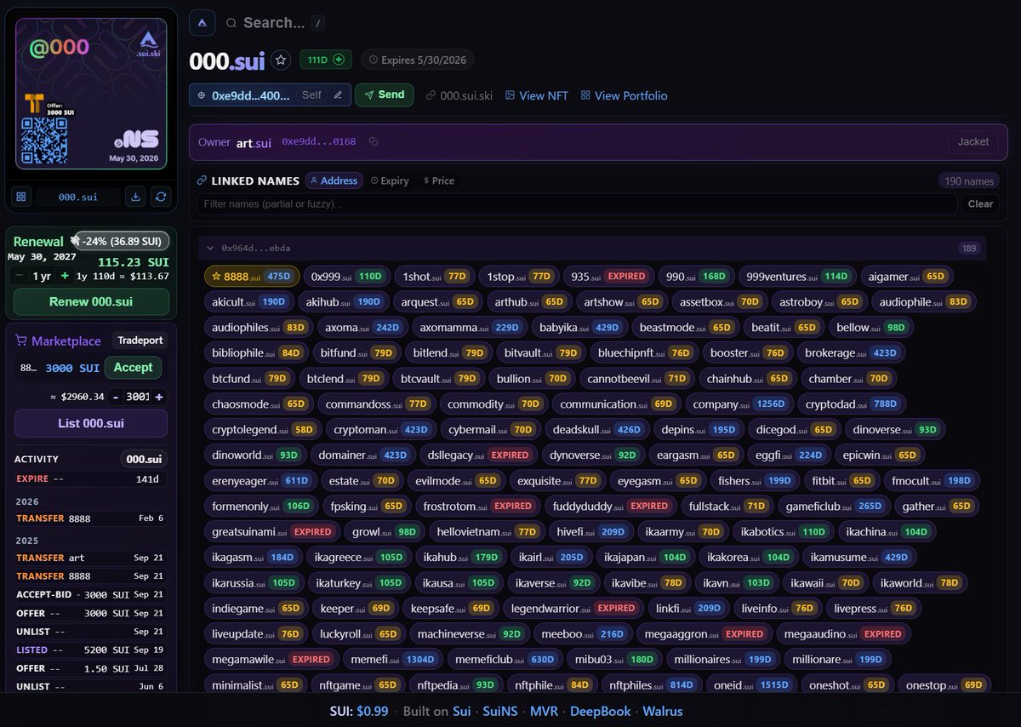The image size is (1021, 727).
Task: Click the Clear filter button
Action: click(x=980, y=203)
